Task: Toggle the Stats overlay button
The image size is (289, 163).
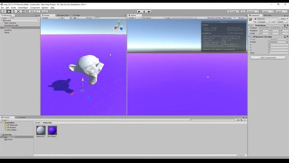Action: click(235, 18)
